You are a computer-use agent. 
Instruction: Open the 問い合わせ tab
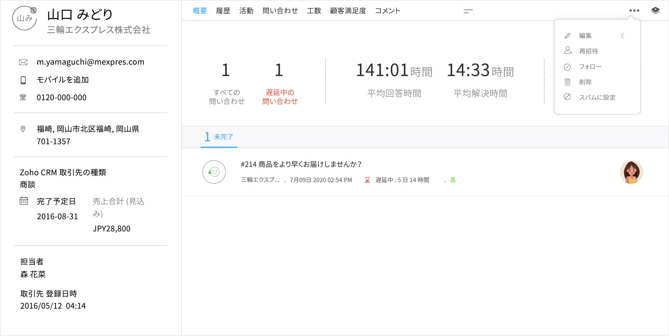[280, 11]
